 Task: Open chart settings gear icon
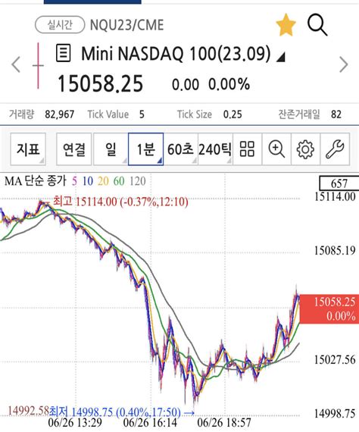[305, 149]
